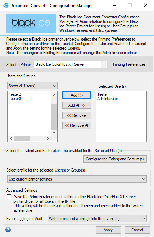The image size is (154, 237).
Task: Open Configure the Tab(s) and Feature(s)
Action: pyautogui.click(x=115, y=159)
